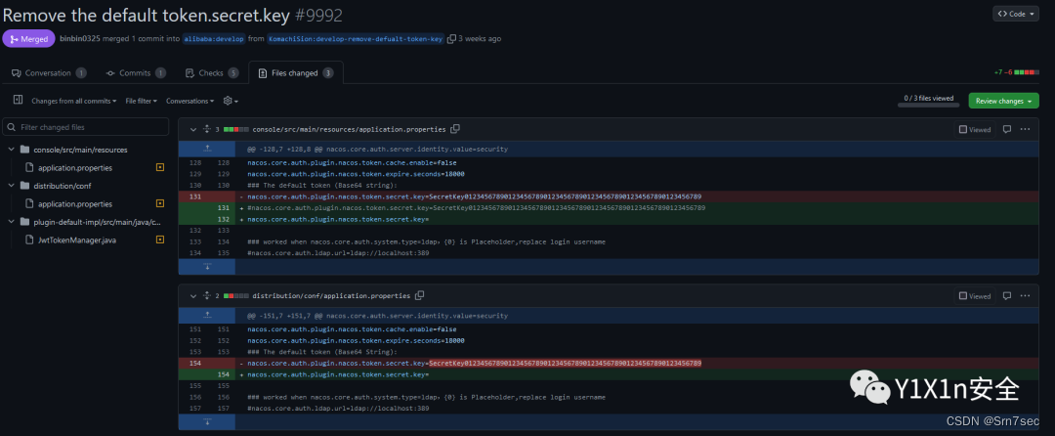Copy path of distribution/conf application.properties
Viewport: 1055px width, 436px height.
pyautogui.click(x=420, y=294)
